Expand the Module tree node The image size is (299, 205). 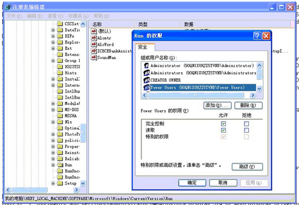[x=53, y=104]
